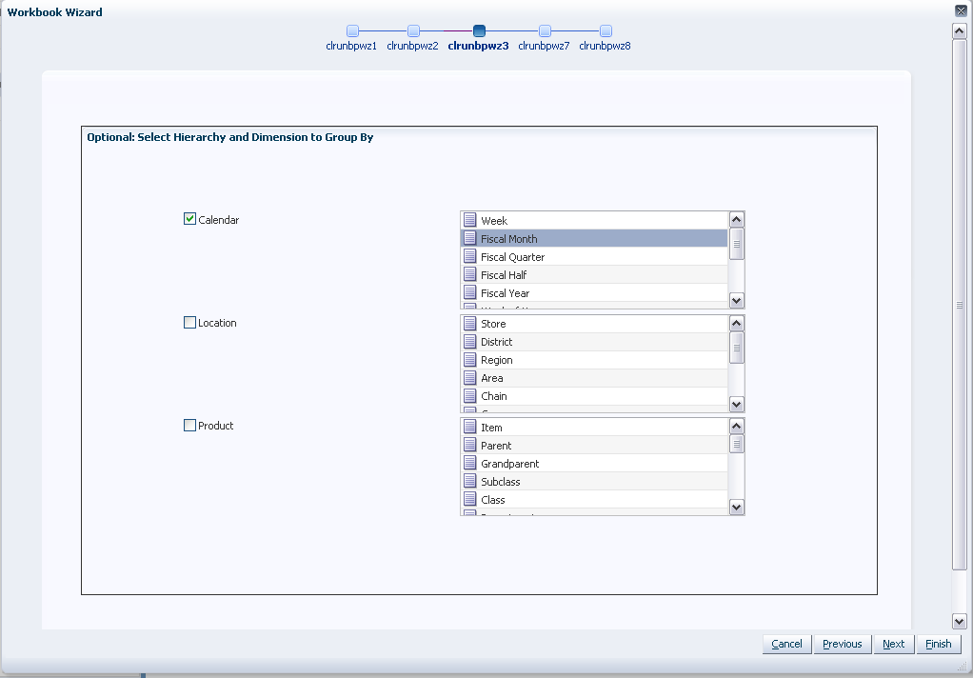This screenshot has height=678, width=973.
Task: Click dialog main vertical scrollbar thumb
Action: point(959,304)
